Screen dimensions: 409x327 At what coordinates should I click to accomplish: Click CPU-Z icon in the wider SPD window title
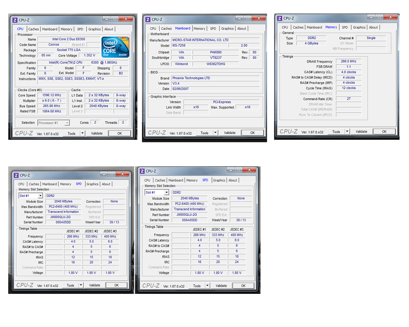point(142,171)
